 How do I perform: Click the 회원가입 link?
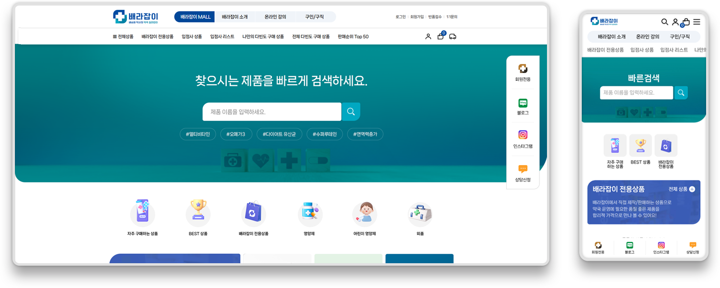click(418, 16)
